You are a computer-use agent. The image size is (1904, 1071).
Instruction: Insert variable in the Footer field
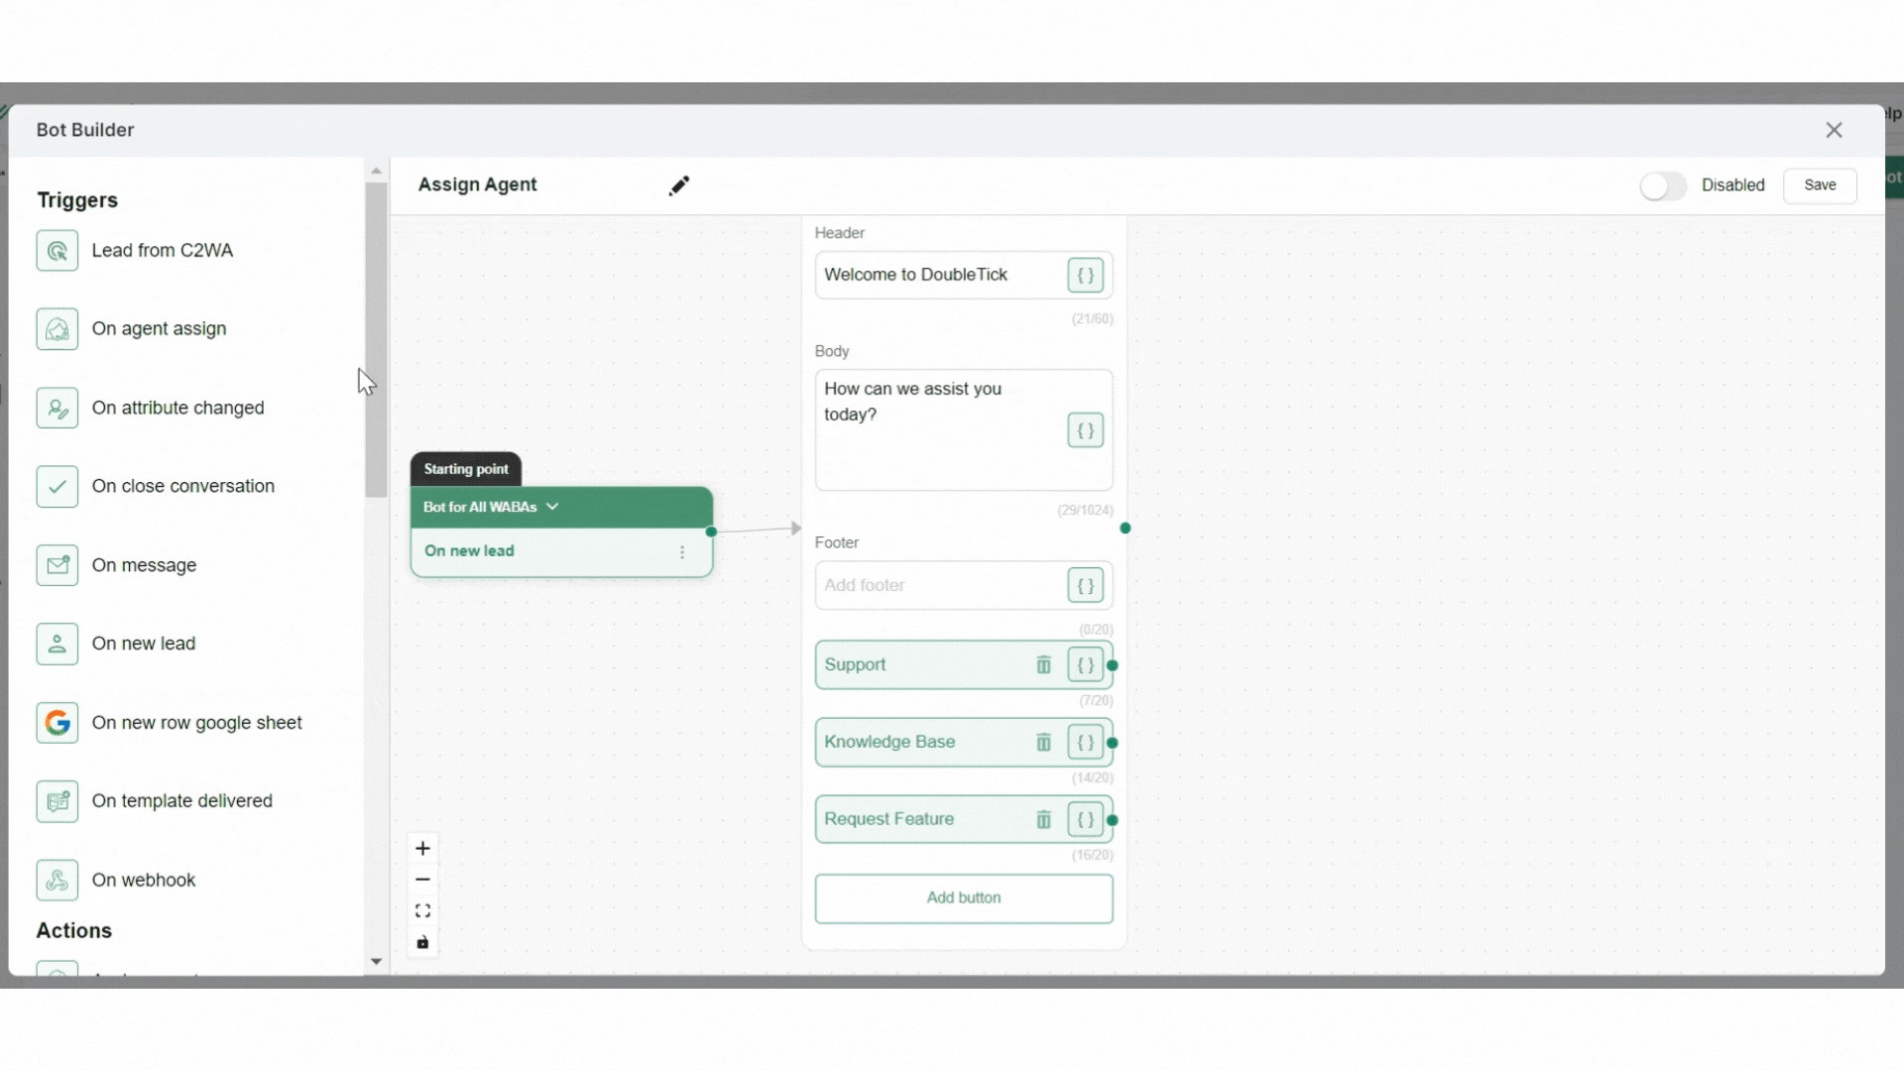pyautogui.click(x=1085, y=586)
